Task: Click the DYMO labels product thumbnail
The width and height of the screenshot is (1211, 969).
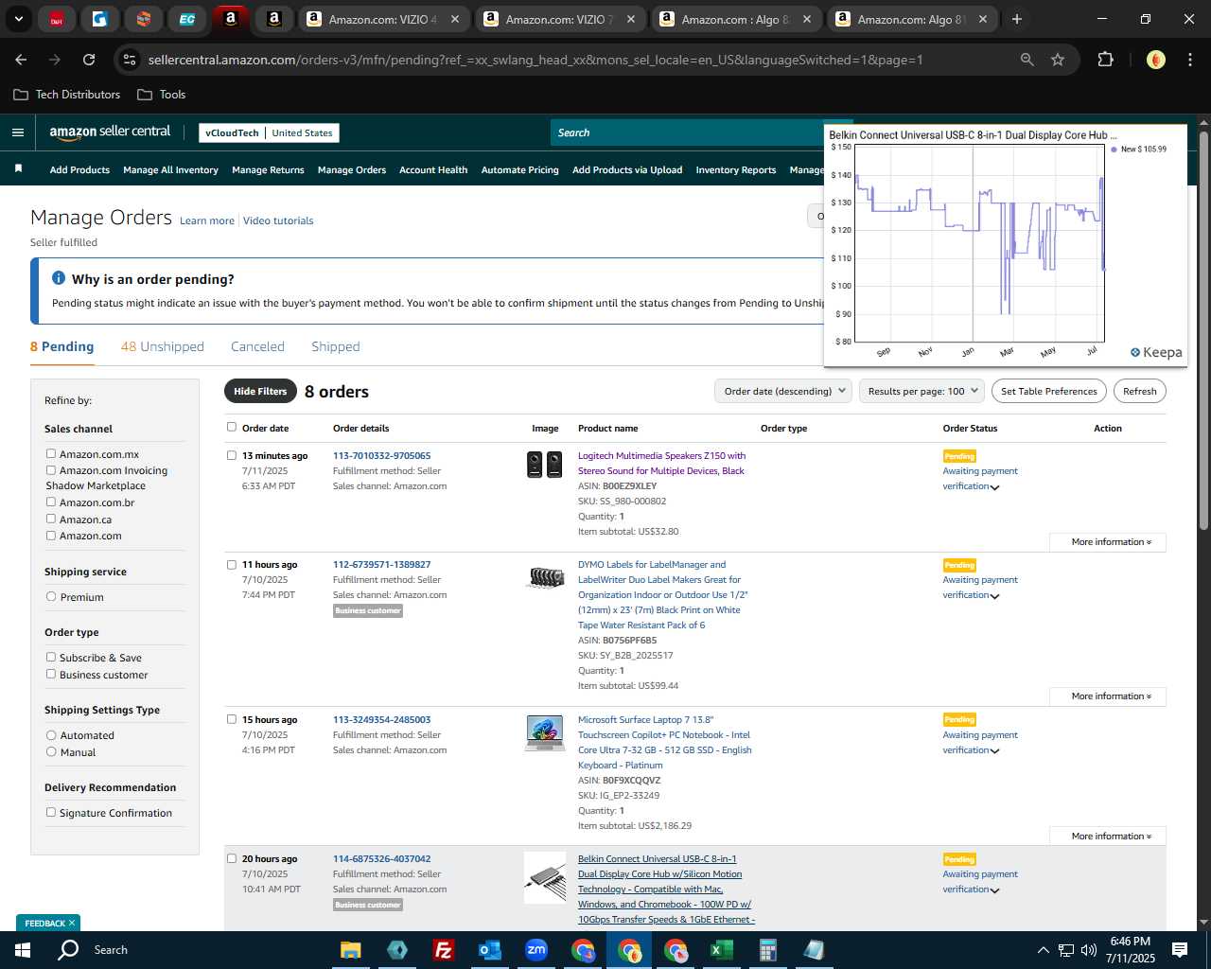Action: (x=545, y=576)
